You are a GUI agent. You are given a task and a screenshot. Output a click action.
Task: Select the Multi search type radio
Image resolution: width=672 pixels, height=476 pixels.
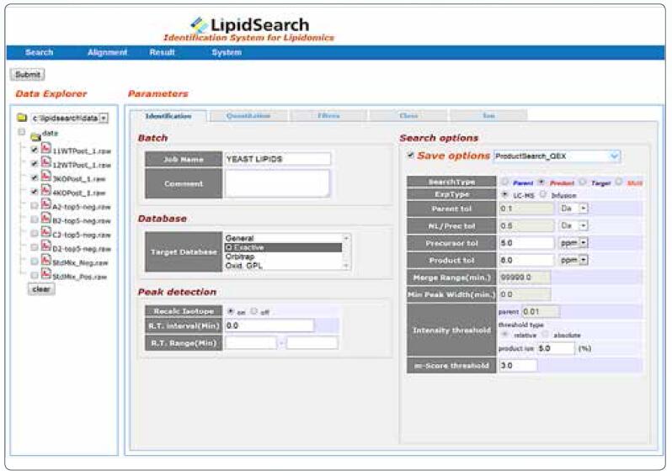click(x=618, y=182)
